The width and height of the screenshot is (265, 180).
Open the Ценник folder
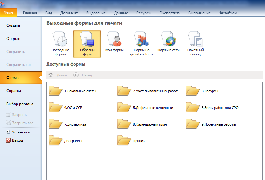[x=131, y=141]
